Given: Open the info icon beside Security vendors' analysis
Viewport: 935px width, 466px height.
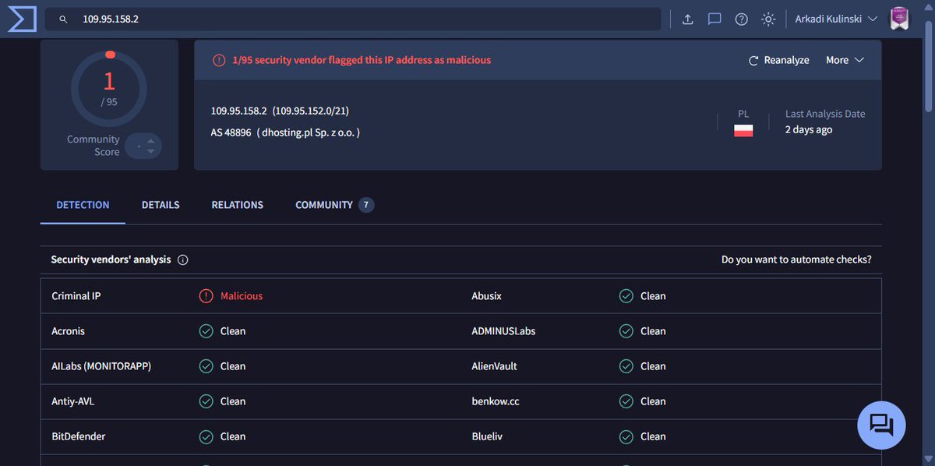Looking at the screenshot, I should tap(182, 259).
